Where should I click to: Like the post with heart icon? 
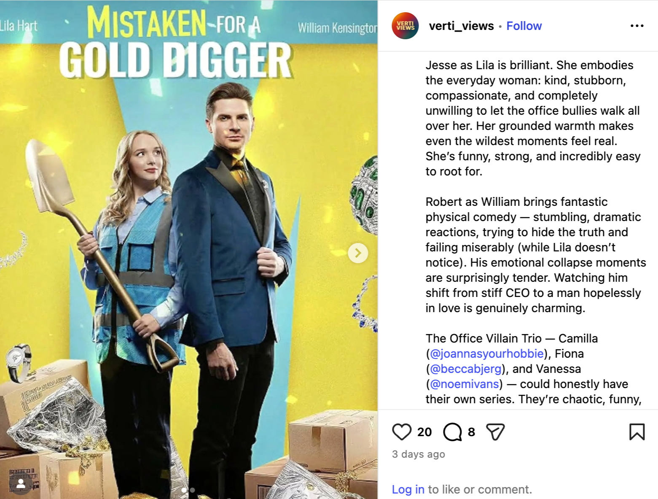point(401,432)
